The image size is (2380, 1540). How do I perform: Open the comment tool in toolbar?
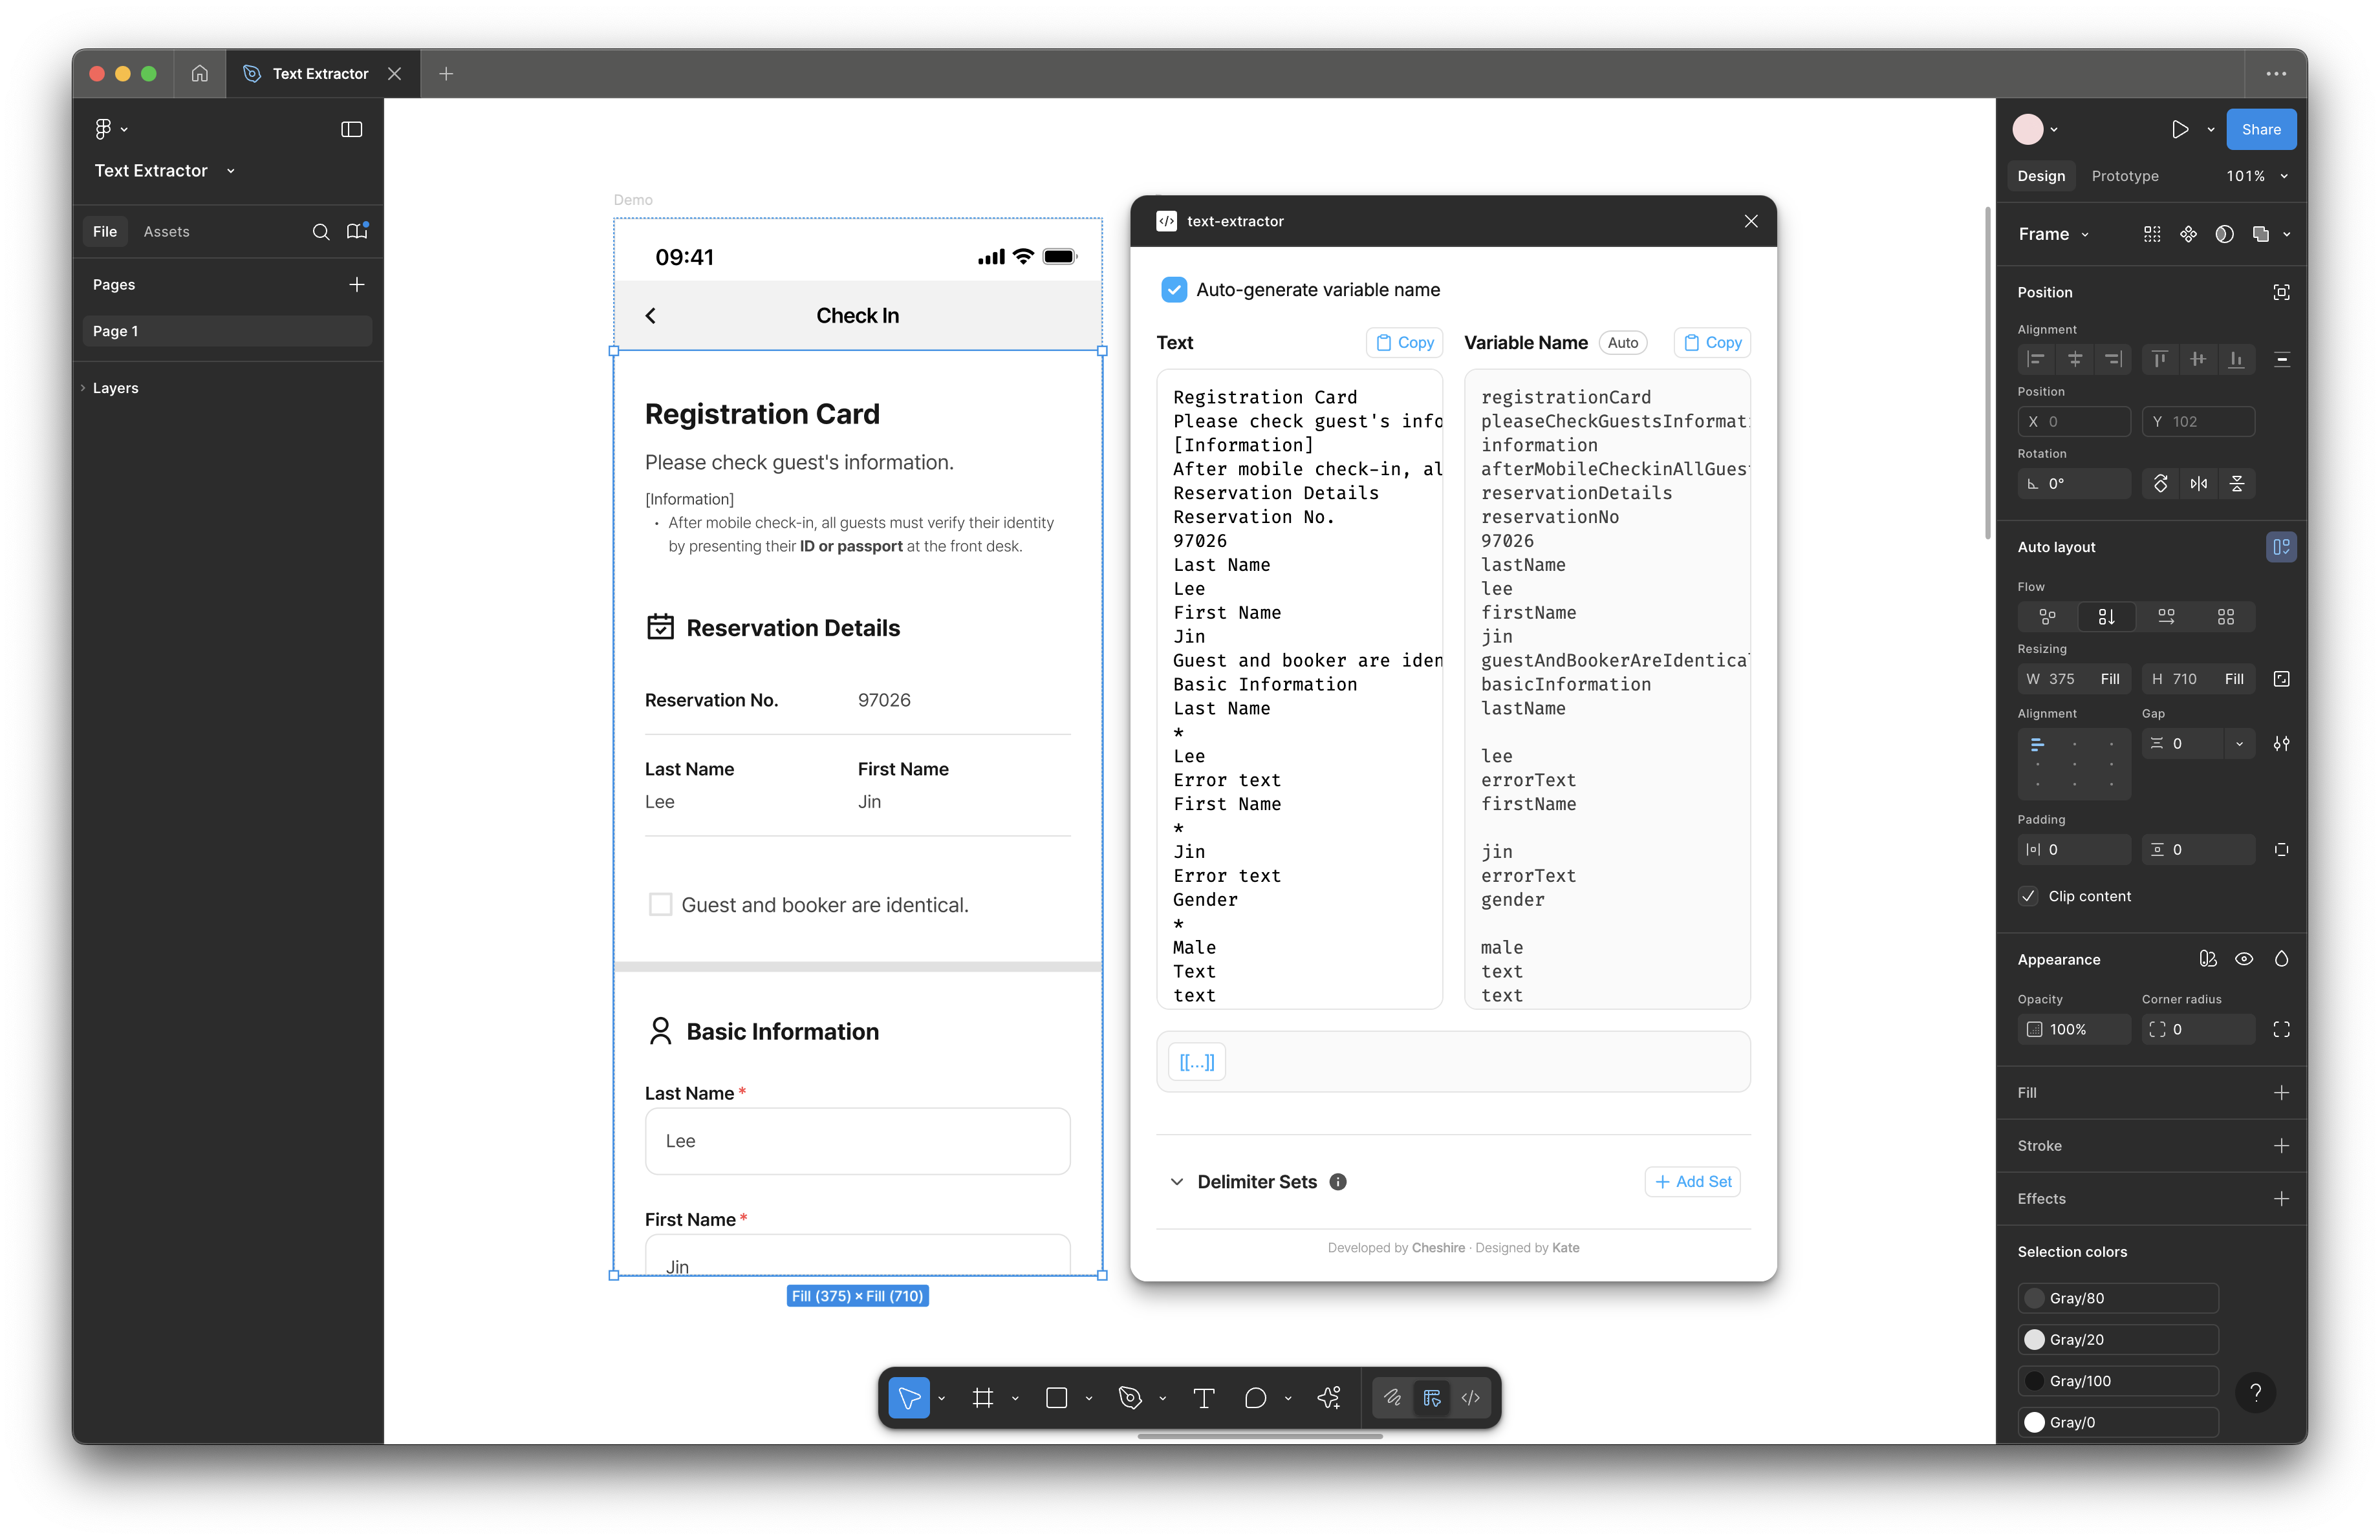1255,1398
